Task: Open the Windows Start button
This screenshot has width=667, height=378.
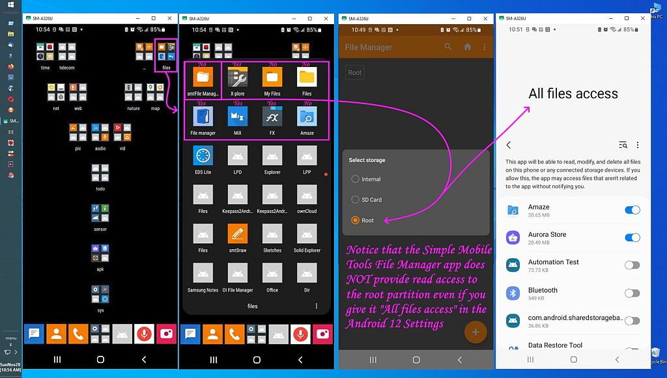Action: pos(10,5)
